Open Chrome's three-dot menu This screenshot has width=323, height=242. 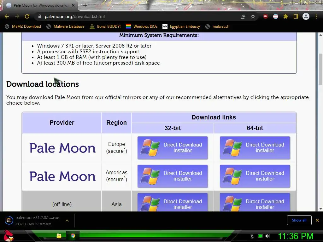click(x=316, y=16)
